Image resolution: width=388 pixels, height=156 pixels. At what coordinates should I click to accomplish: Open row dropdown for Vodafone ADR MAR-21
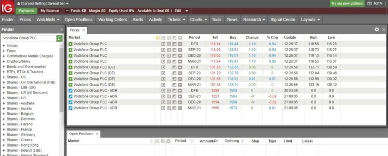pyautogui.click(x=180, y=108)
